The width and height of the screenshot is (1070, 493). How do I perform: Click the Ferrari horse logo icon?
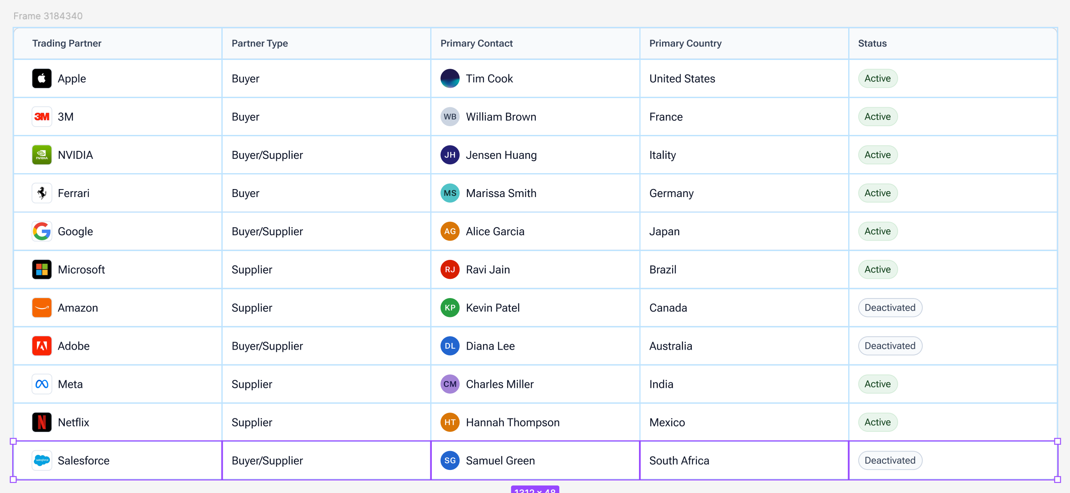click(42, 193)
